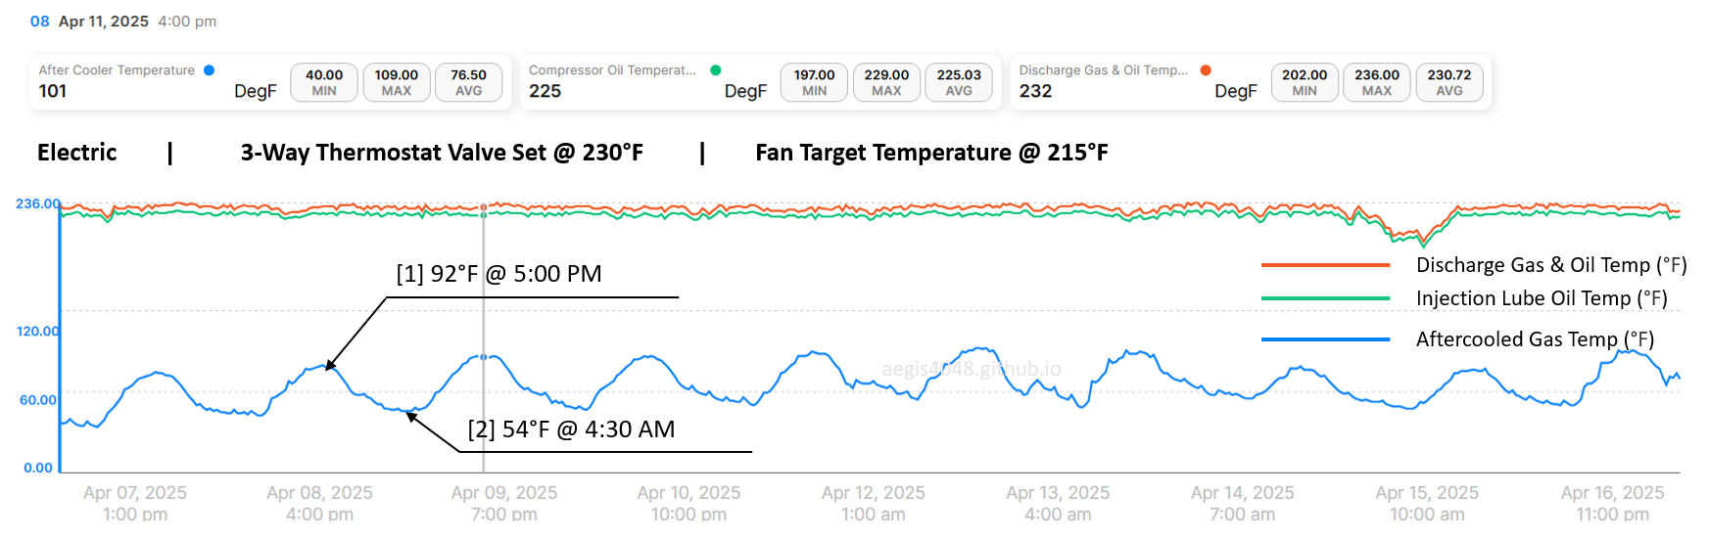Click Compressor Oil 197.00 MIN badge
Image resolution: width=1709 pixels, height=541 pixels.
point(815,82)
